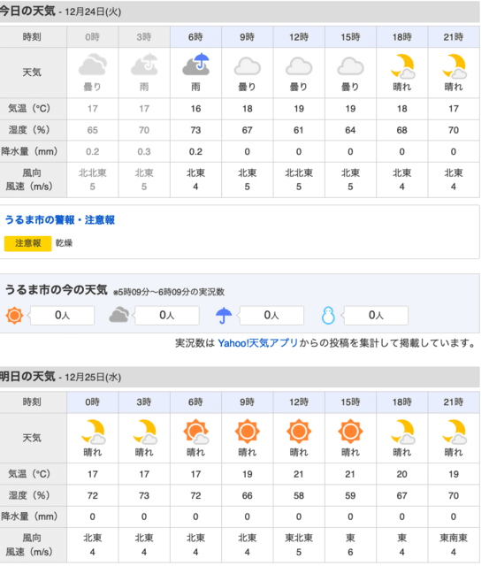The image size is (489, 566).
Task: Click the blue umbrella icon in current weather reports
Action: tap(224, 315)
